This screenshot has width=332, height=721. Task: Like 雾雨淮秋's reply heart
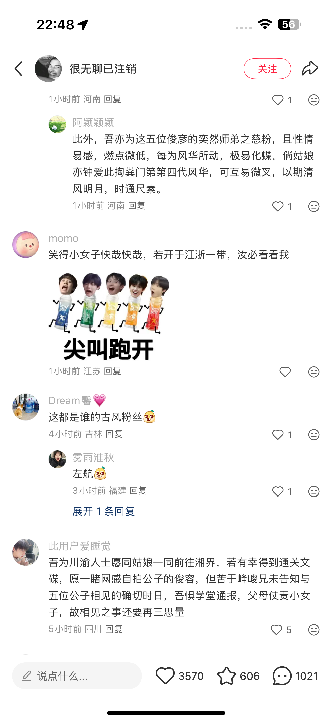[x=278, y=491]
